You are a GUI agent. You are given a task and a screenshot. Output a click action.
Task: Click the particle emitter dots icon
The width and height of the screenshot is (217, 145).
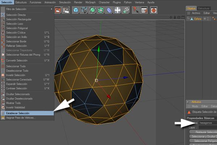(126, 10)
